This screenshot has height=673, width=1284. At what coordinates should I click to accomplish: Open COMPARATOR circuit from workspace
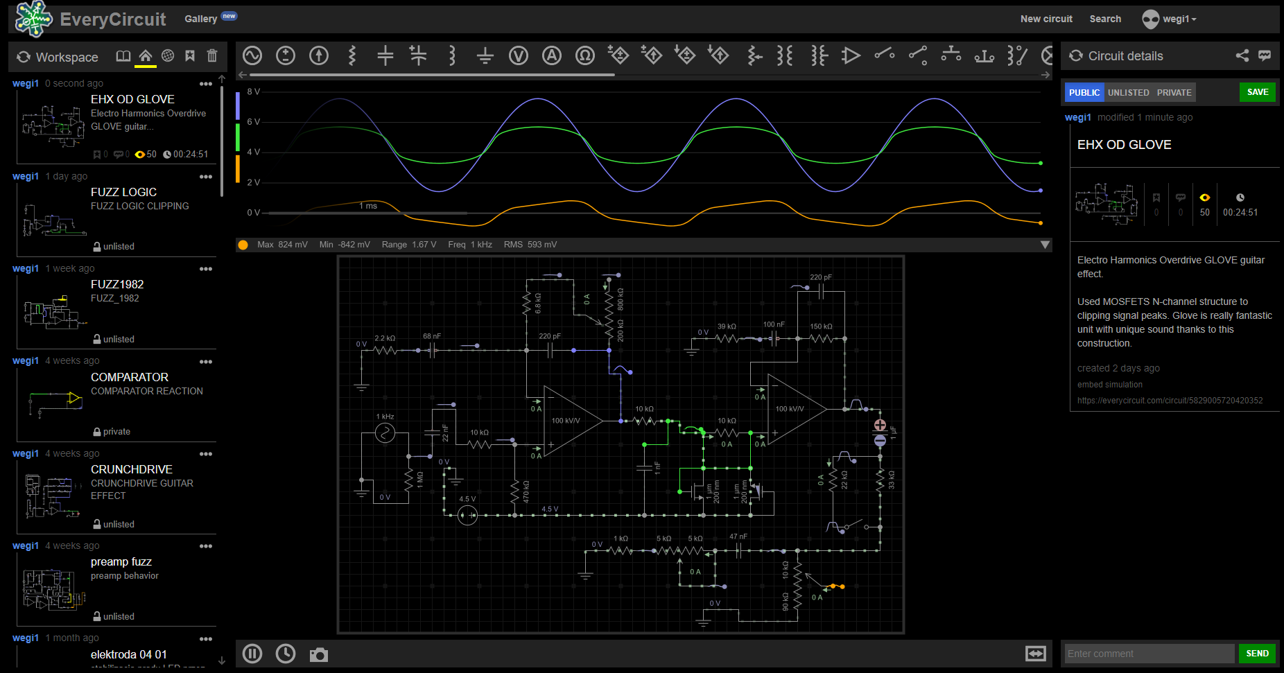click(130, 377)
